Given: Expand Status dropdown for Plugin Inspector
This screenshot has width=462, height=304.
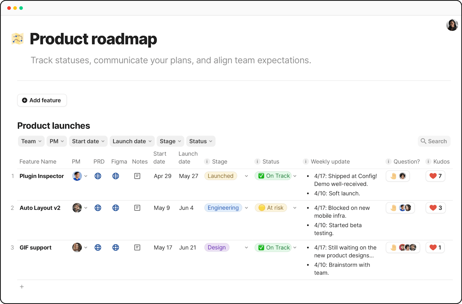Looking at the screenshot, I should tap(295, 176).
